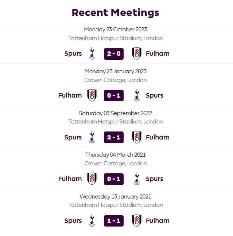Click Spurs team name in October 2023 match
Screen dimensions: 233x236
tap(73, 54)
